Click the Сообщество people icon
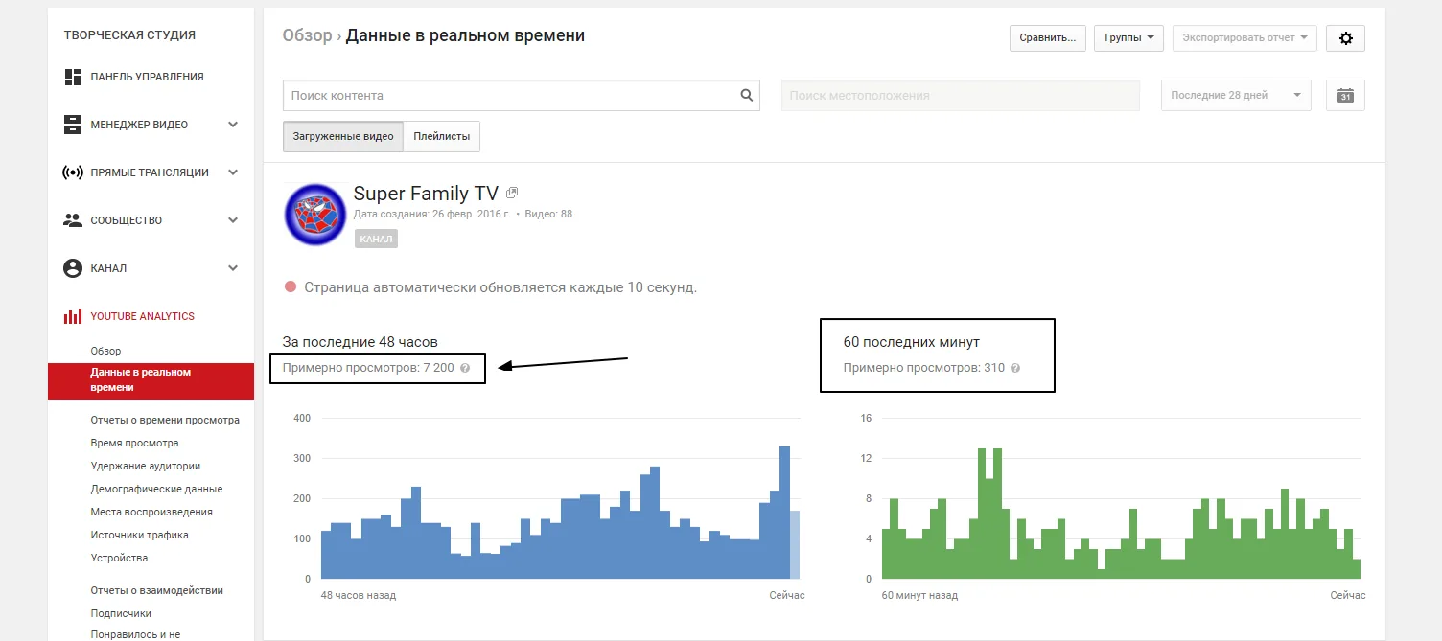The width and height of the screenshot is (1442, 641). (73, 220)
